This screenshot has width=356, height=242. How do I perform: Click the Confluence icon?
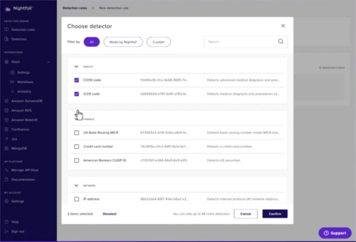pyautogui.click(x=6, y=130)
